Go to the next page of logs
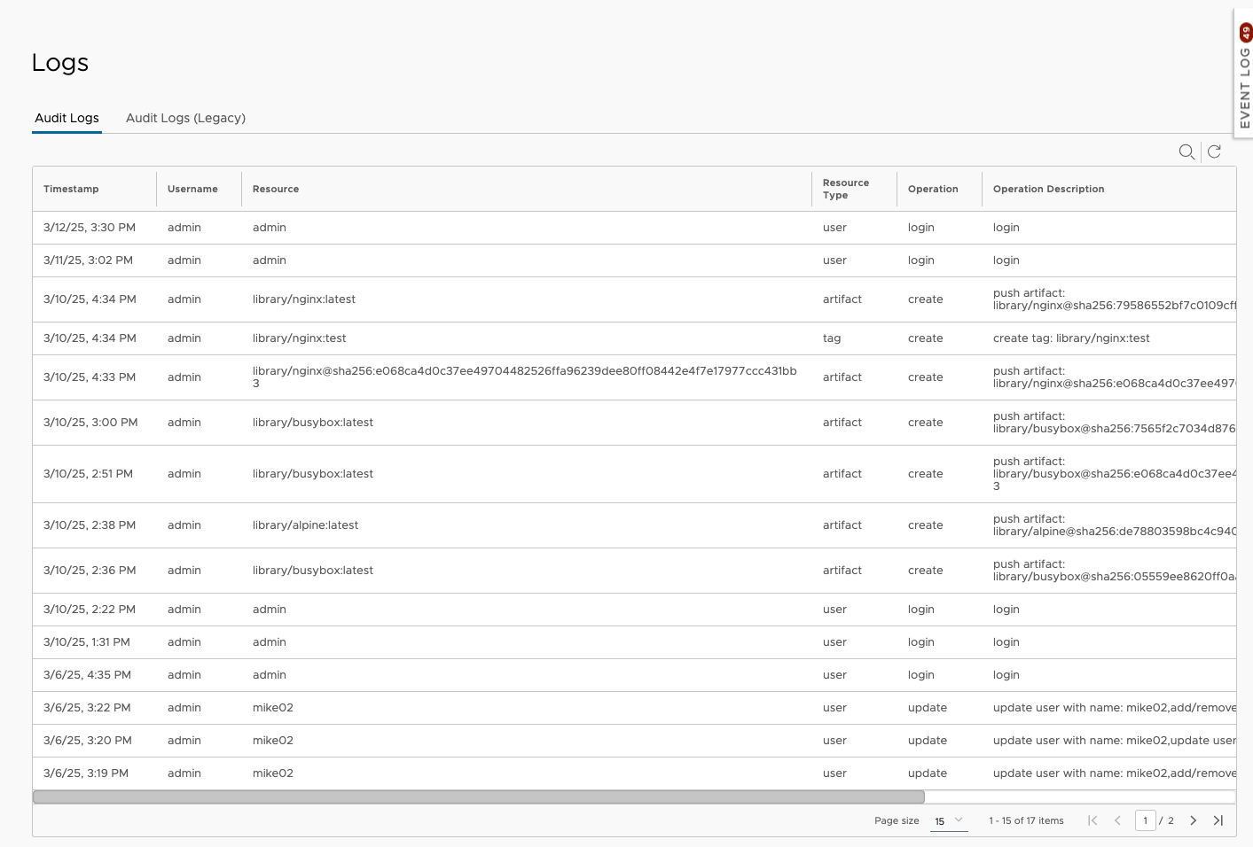Screen dimensions: 1253x847 point(1194,820)
